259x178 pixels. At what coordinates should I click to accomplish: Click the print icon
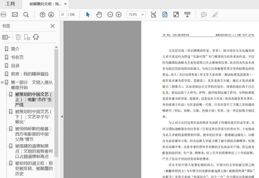coord(3,15)
